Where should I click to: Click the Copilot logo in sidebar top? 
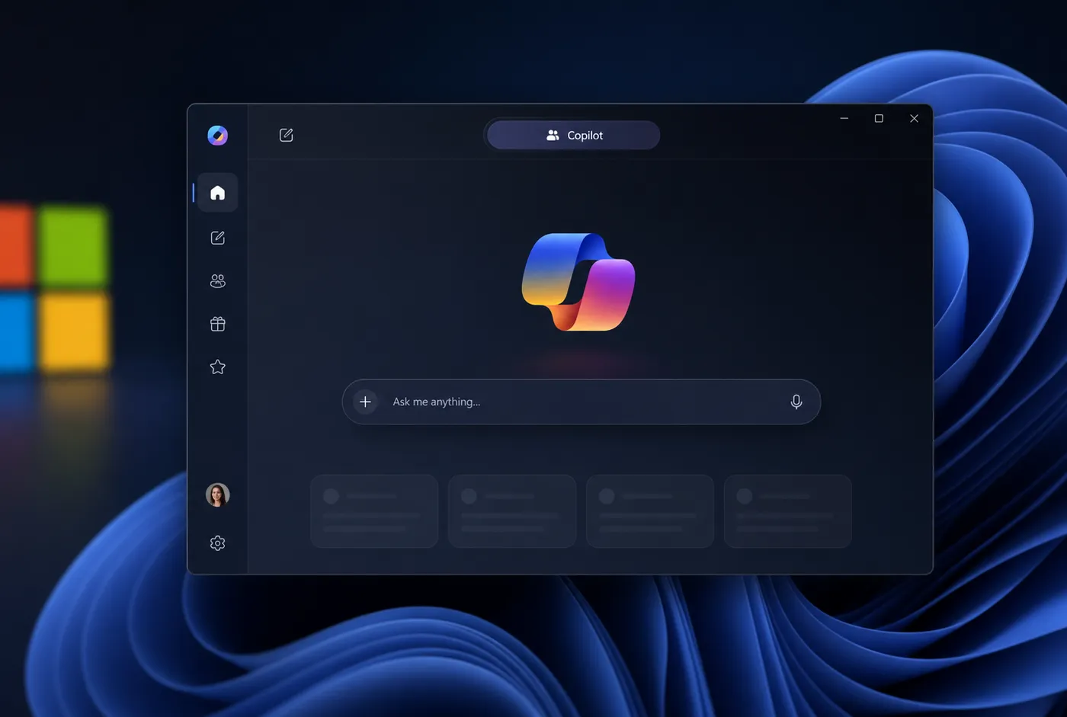217,135
